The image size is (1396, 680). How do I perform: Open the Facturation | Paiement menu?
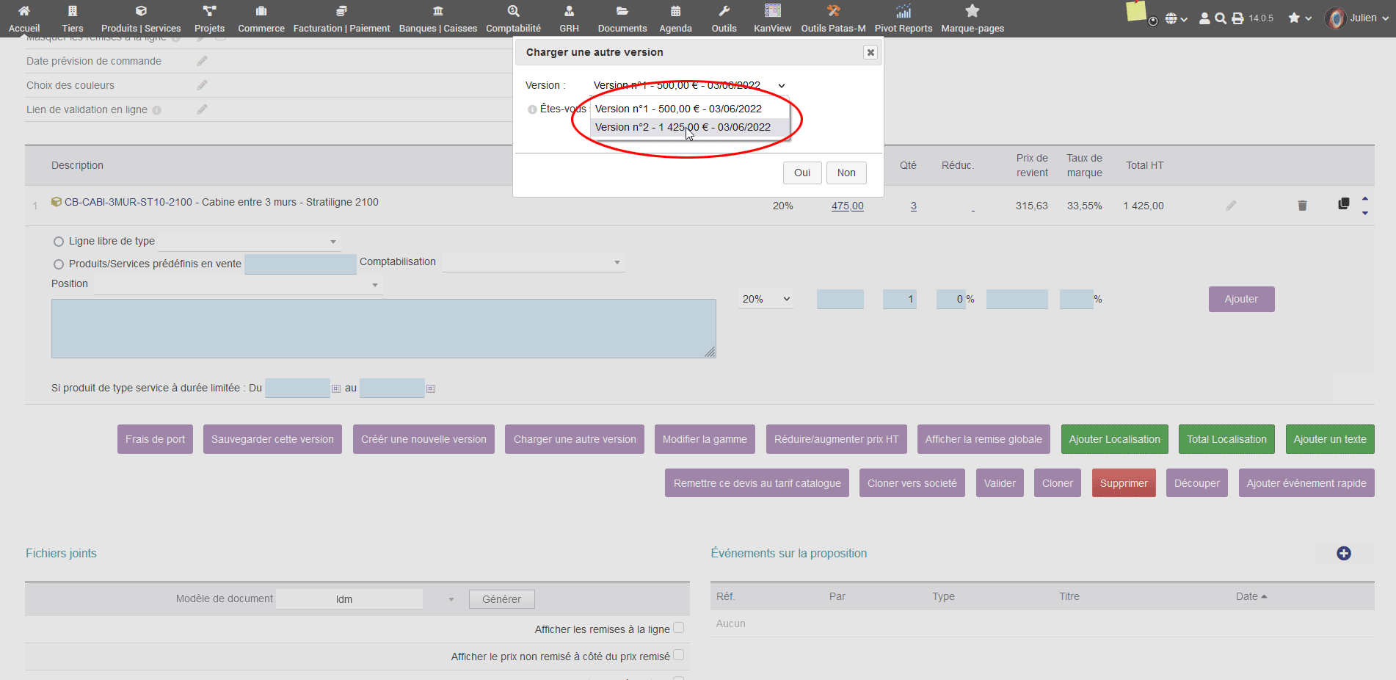coord(341,18)
